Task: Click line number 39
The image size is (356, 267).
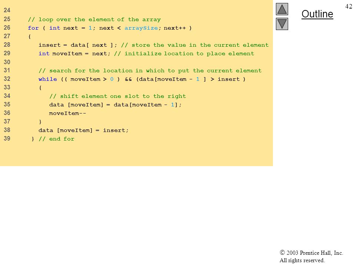Action: (7, 139)
